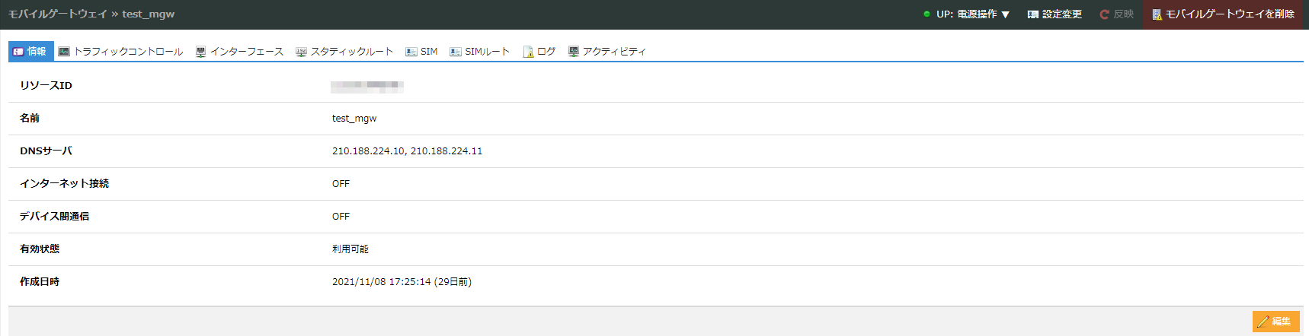Click the 設定変更 icon in header

point(1032,14)
